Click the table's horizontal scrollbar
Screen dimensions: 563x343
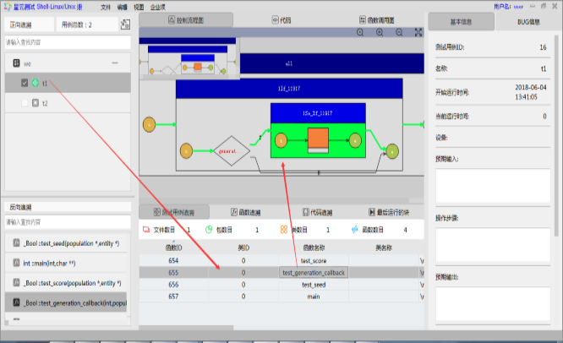click(x=186, y=328)
